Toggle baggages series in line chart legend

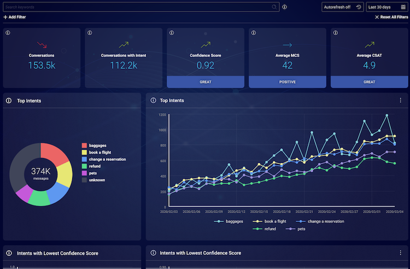229,221
